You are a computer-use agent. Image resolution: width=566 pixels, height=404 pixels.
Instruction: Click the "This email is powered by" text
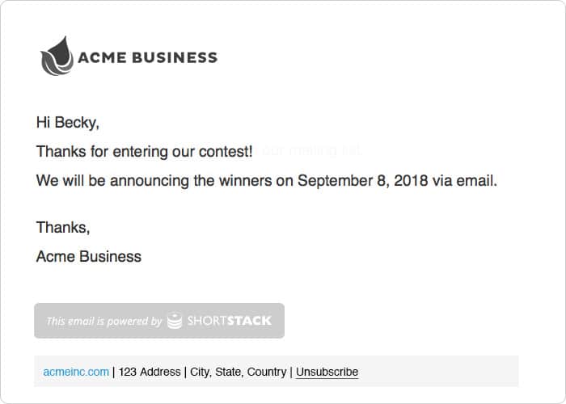(104, 321)
